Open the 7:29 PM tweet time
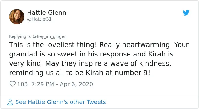Screen dimensions: 199x109 (43, 84)
